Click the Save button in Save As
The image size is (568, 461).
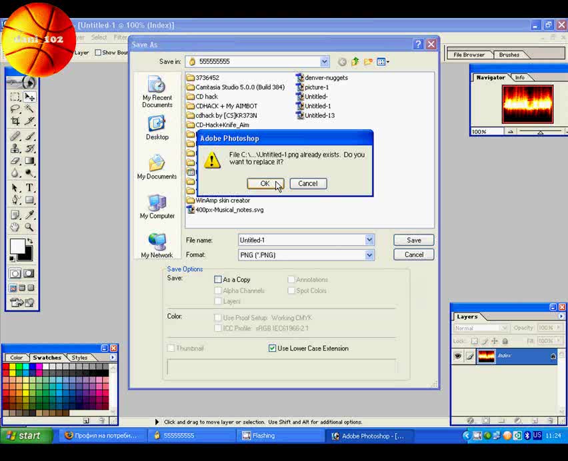tap(414, 240)
